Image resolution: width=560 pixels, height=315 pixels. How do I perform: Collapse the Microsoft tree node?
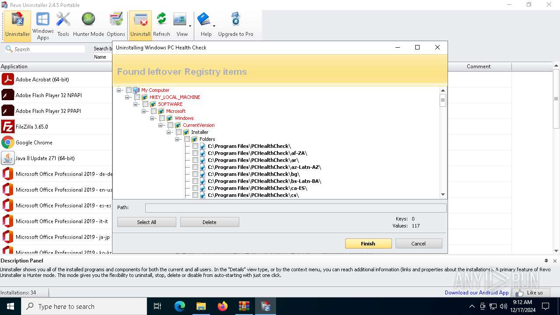coord(144,111)
